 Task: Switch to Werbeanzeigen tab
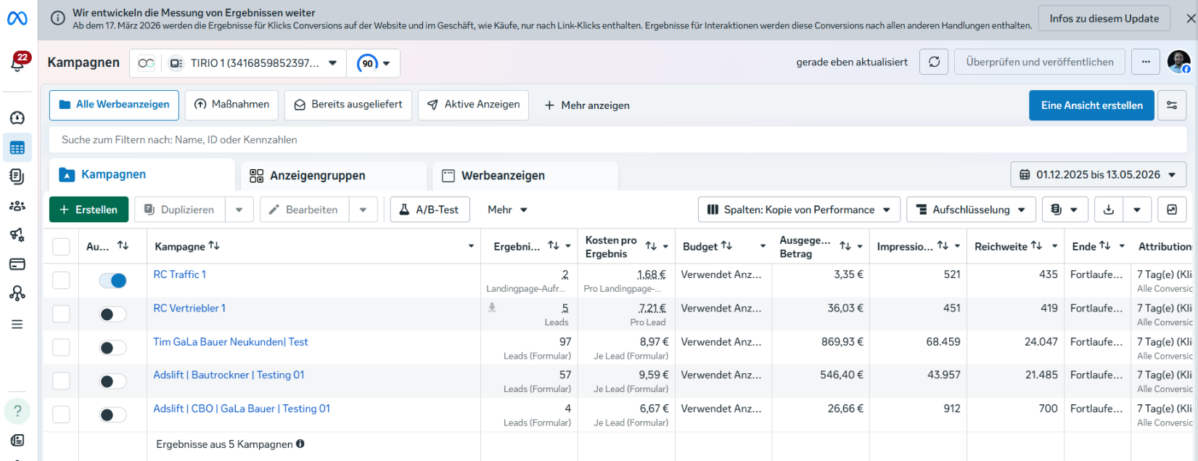(x=525, y=176)
